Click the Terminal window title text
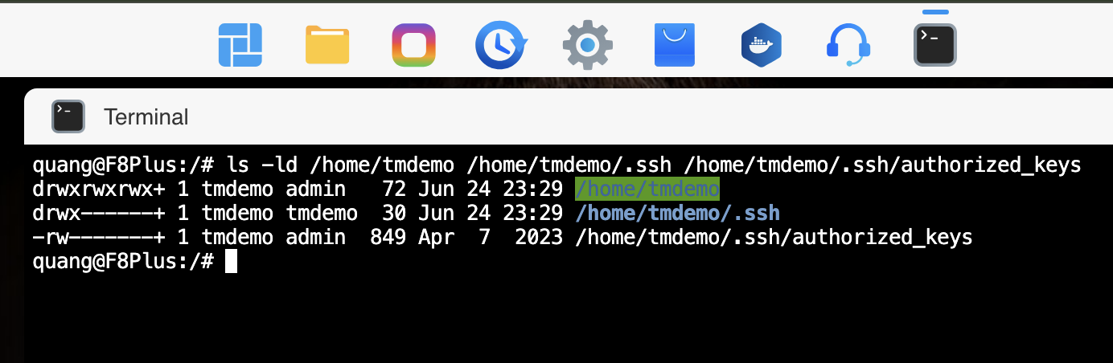The image size is (1113, 363). (x=146, y=117)
